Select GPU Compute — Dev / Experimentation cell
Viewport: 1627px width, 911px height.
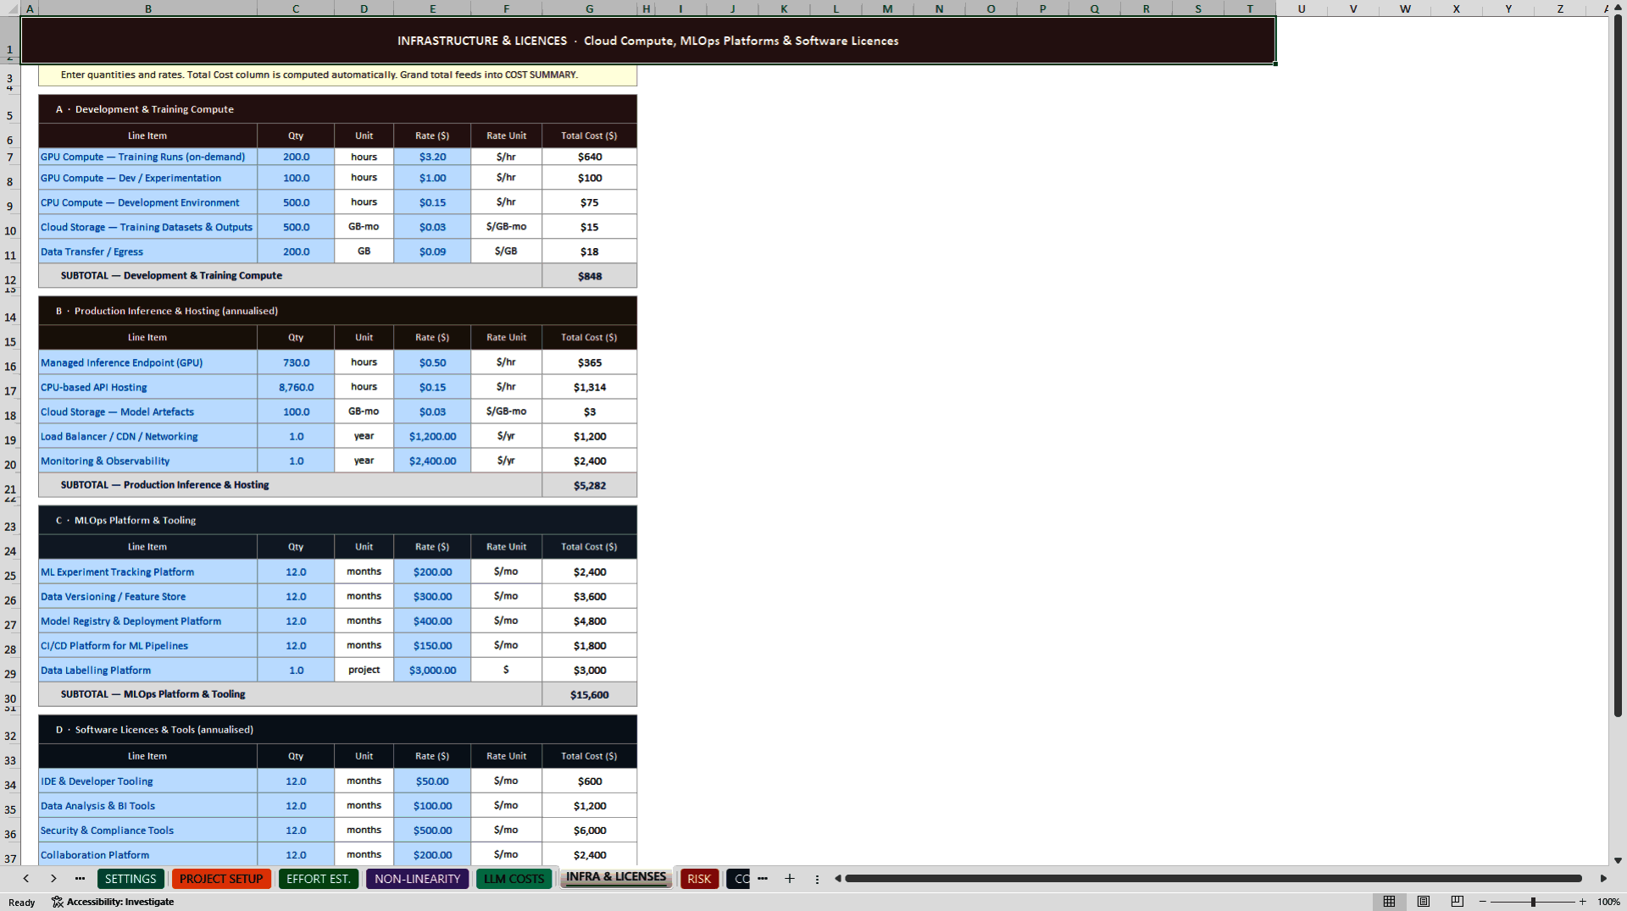(x=147, y=178)
